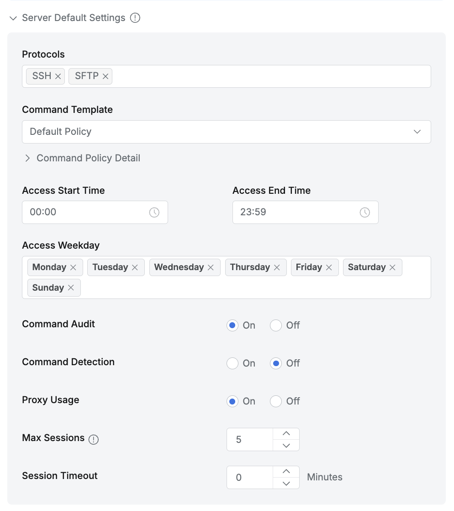
Task: Increase Max Sessions with up arrow
Action: [286, 434]
